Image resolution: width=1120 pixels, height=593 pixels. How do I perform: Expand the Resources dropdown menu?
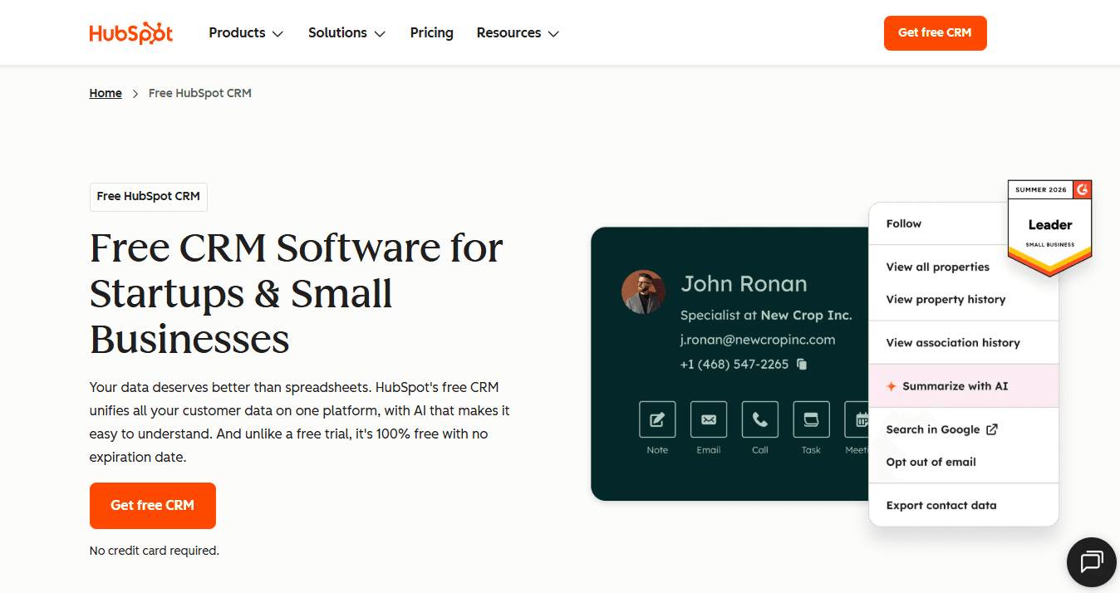tap(518, 33)
